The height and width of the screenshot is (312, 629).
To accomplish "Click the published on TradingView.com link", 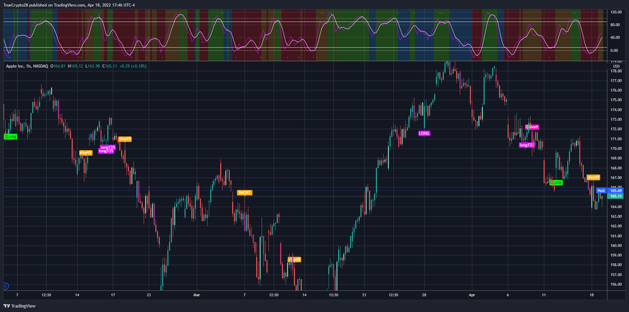I will pos(70,4).
